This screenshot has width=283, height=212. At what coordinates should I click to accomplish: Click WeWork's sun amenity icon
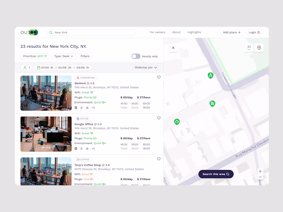[x=82, y=108]
